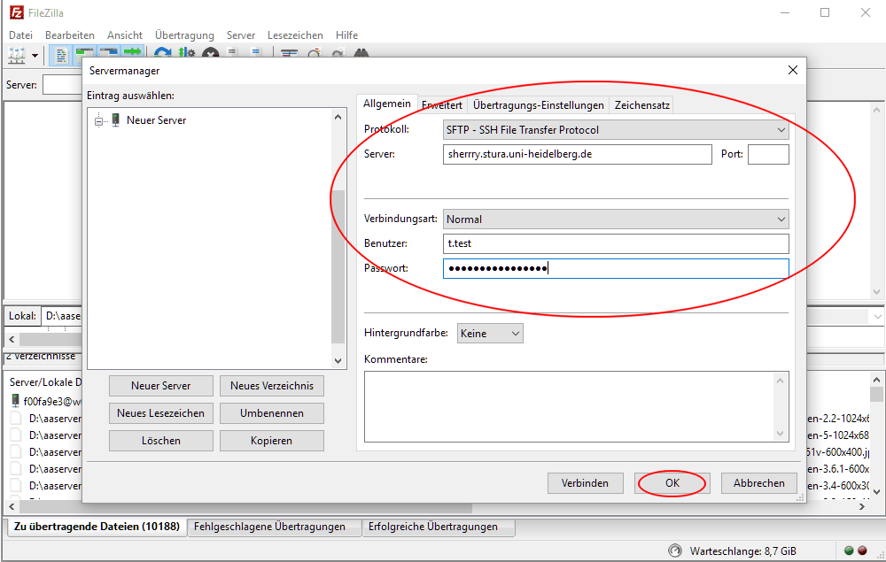Click the Neues Lesezeichen button
The image size is (886, 562).
point(161,413)
